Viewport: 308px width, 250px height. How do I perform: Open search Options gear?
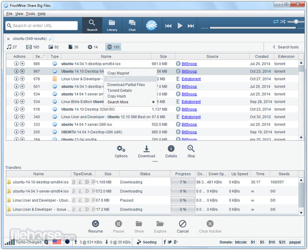coord(121,151)
